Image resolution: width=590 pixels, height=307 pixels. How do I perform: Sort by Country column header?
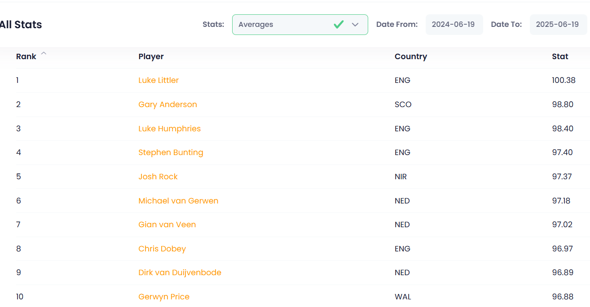(410, 56)
